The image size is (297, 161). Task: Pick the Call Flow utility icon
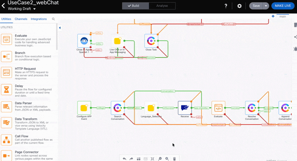6,140
